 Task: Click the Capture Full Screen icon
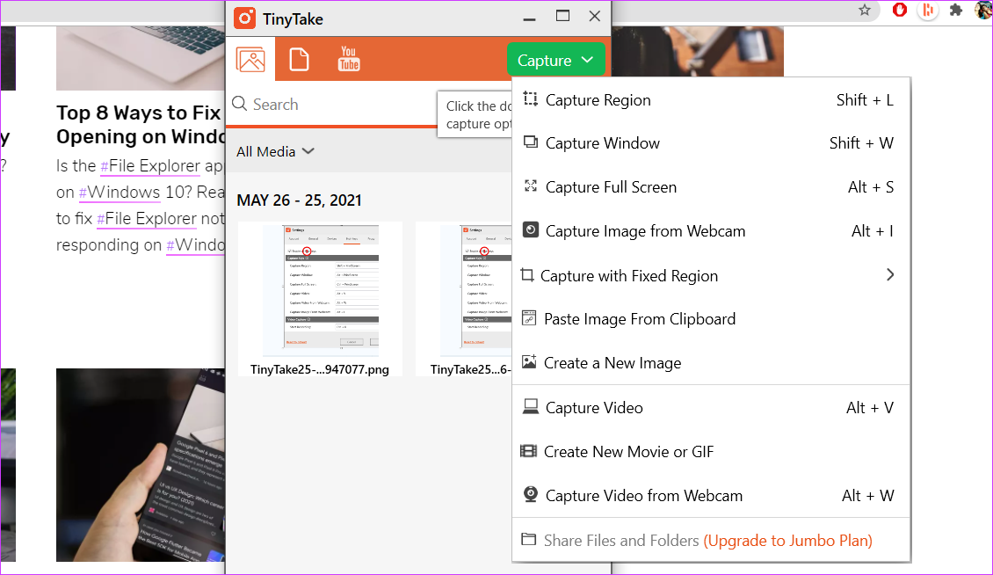click(531, 186)
